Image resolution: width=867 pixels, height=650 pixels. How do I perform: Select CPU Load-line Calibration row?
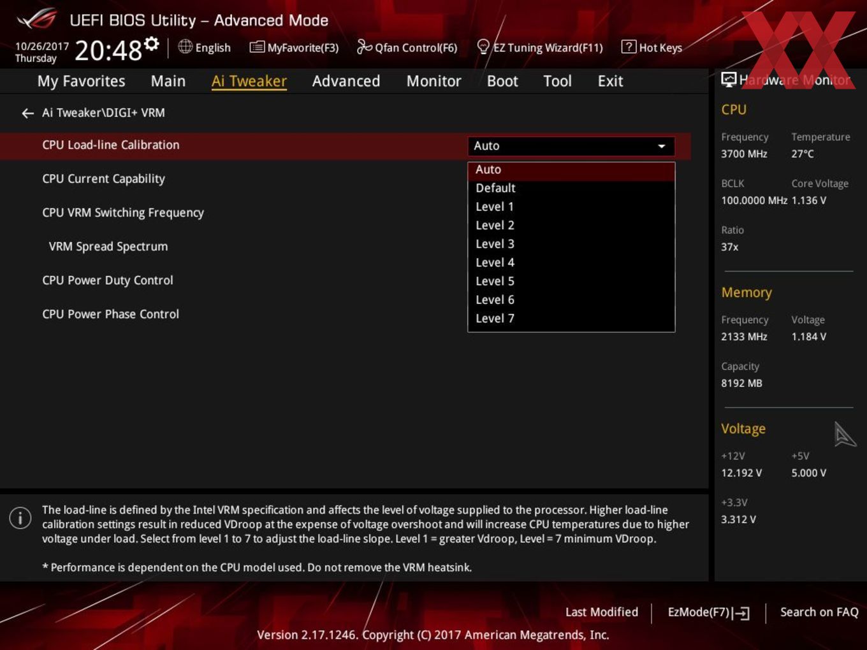click(x=346, y=146)
